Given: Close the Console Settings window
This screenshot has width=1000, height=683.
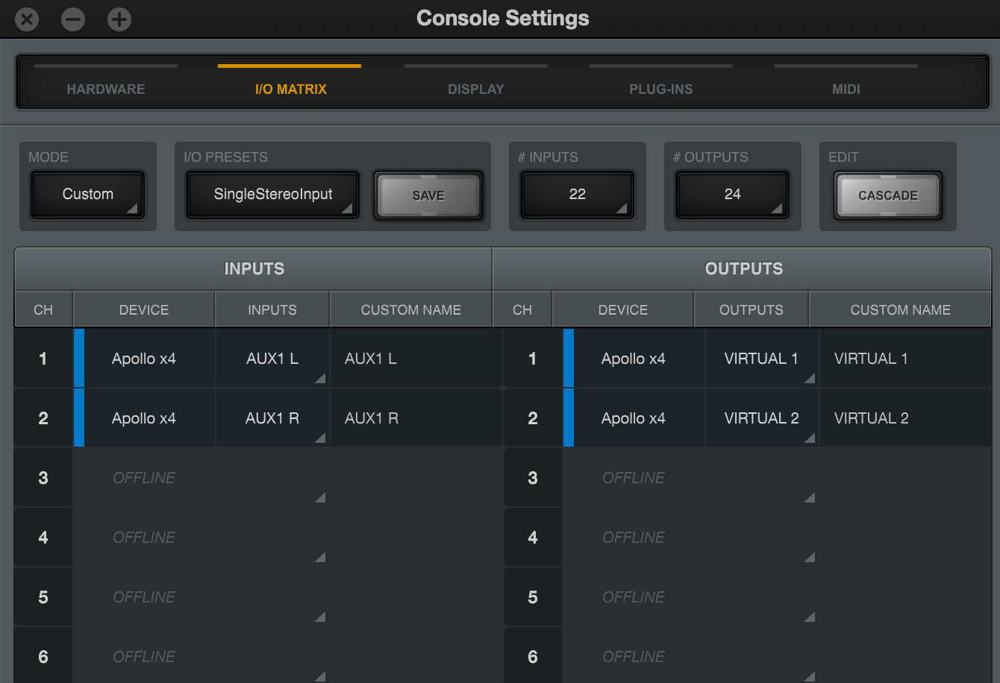Looking at the screenshot, I should (x=27, y=19).
